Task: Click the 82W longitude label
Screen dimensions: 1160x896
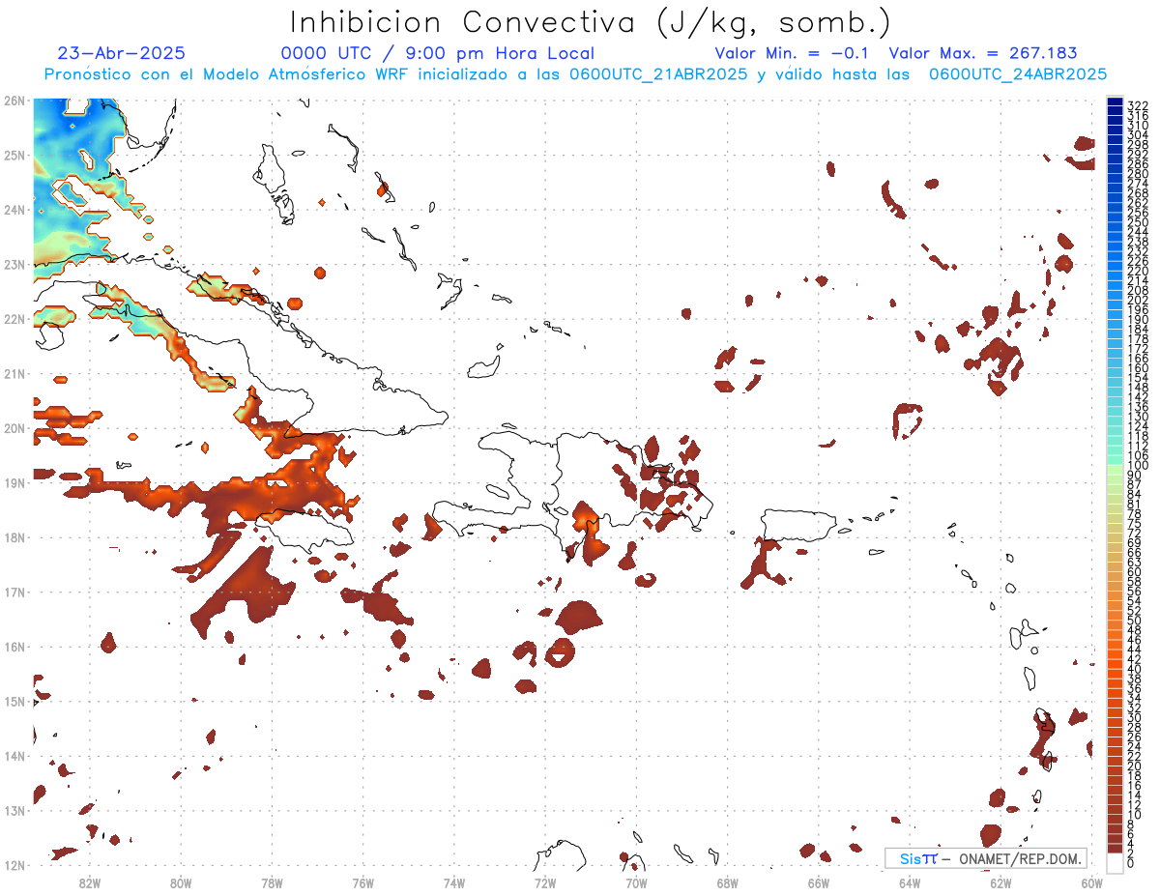Action: [90, 882]
